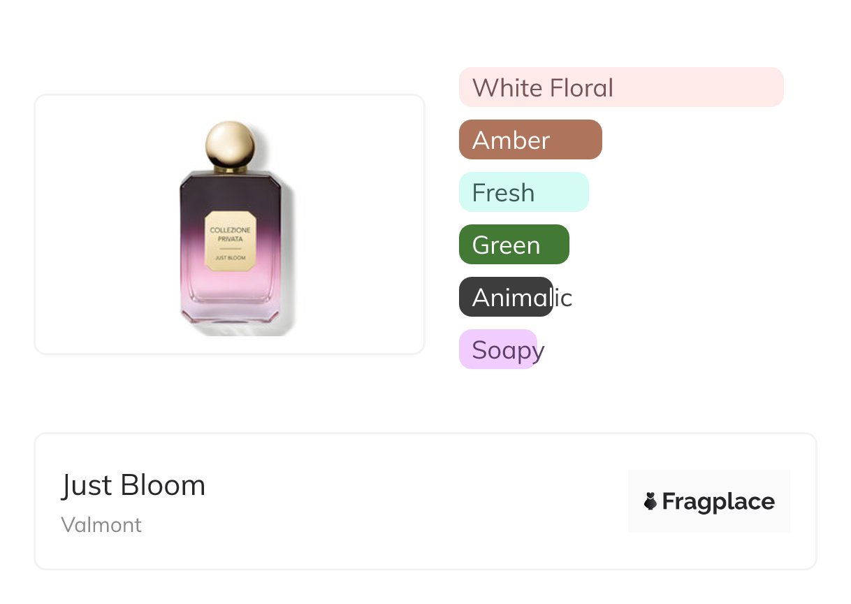Click the COLLEZIONE word on the bottle label
Viewport: 851px width, 604px height.
tap(230, 231)
